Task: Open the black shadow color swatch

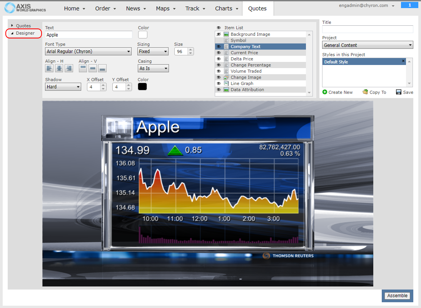Action: 142,87
